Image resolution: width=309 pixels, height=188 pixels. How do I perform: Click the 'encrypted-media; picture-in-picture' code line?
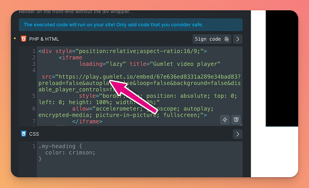pos(123,115)
